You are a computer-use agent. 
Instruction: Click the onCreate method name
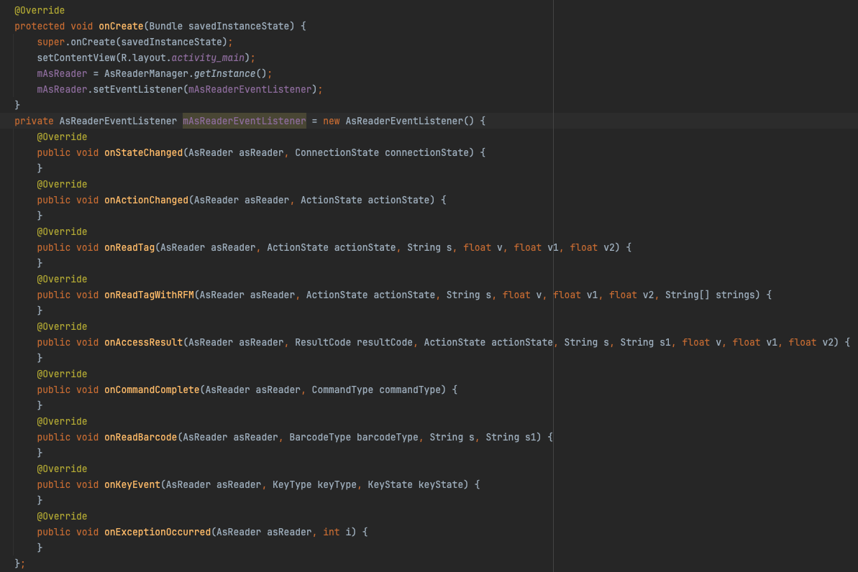(121, 26)
